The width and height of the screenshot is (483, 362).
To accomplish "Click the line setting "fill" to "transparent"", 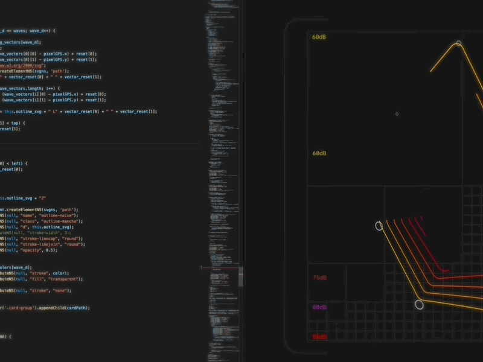I will coord(42,279).
